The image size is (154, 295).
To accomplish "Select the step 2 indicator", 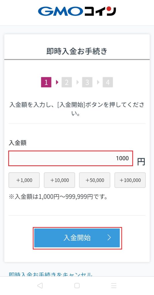I will coord(67,82).
